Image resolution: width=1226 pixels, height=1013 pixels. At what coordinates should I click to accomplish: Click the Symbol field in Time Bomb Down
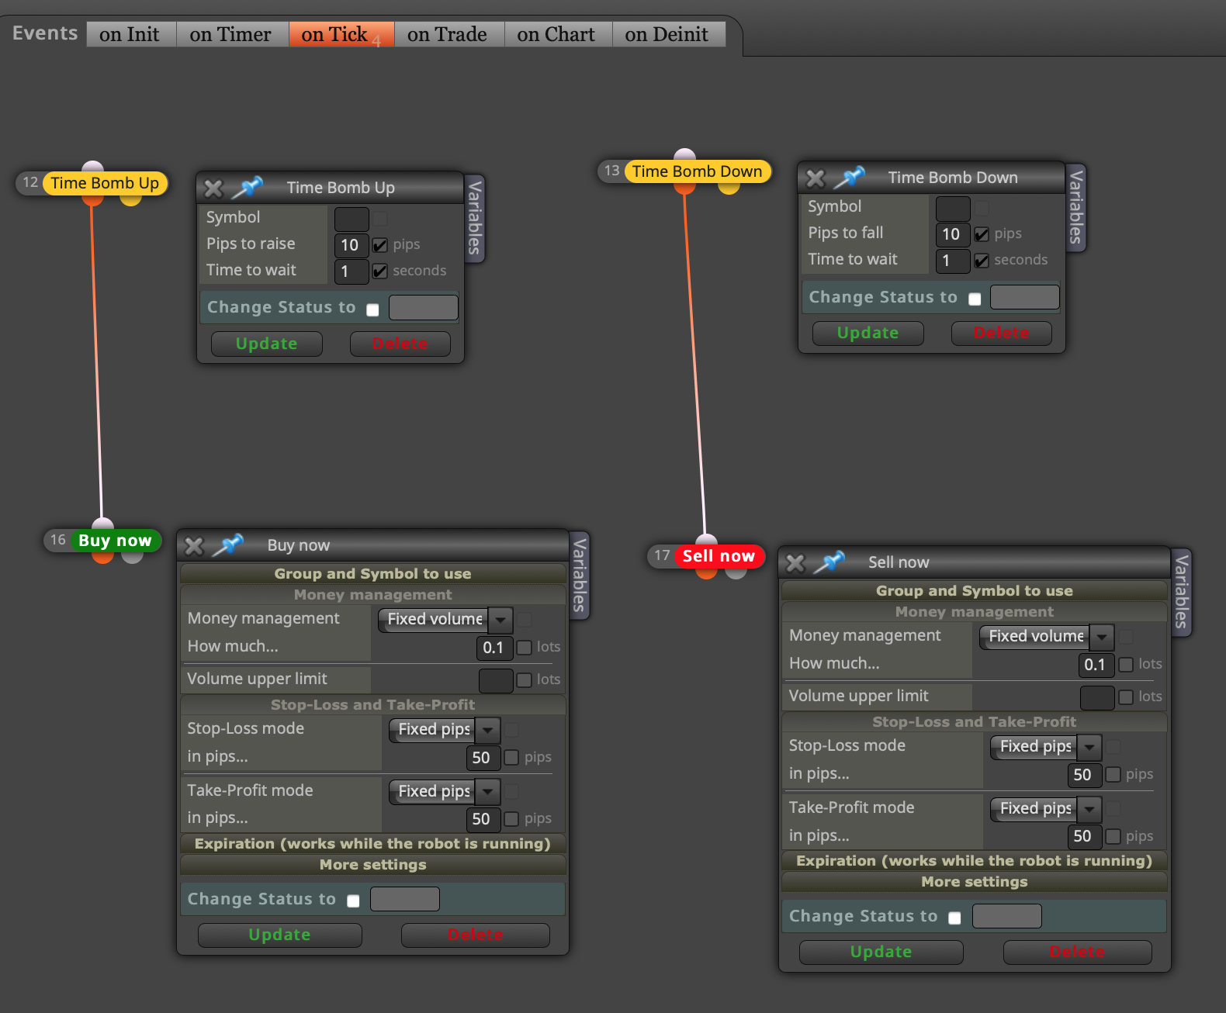point(953,208)
